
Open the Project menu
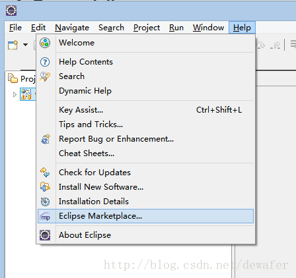(x=147, y=28)
